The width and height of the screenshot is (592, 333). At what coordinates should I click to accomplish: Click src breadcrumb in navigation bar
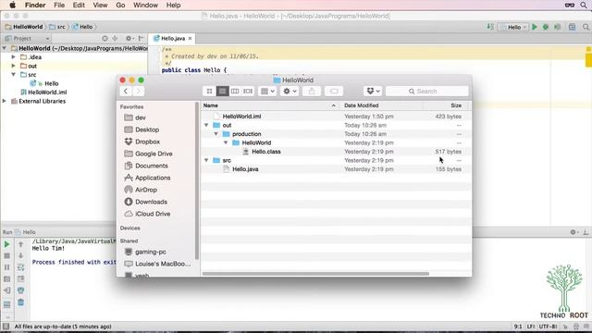pos(57,27)
